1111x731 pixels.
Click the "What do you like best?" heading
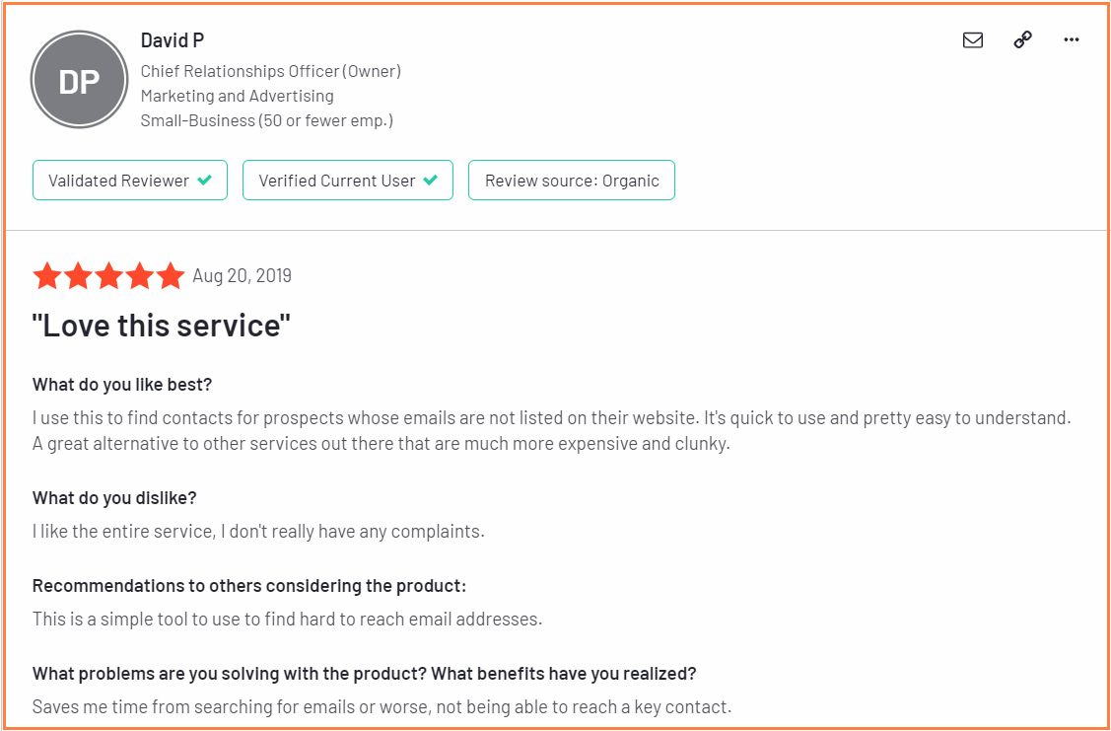(x=122, y=385)
